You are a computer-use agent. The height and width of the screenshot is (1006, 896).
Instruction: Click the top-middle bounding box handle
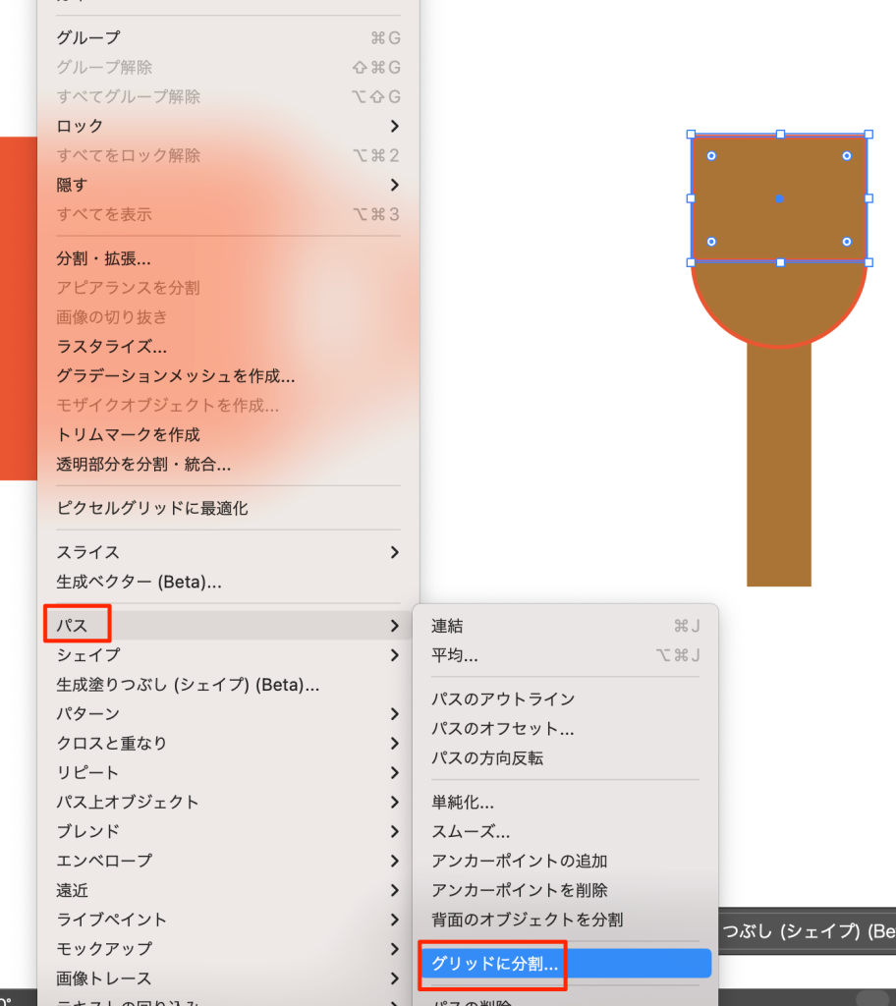point(780,134)
